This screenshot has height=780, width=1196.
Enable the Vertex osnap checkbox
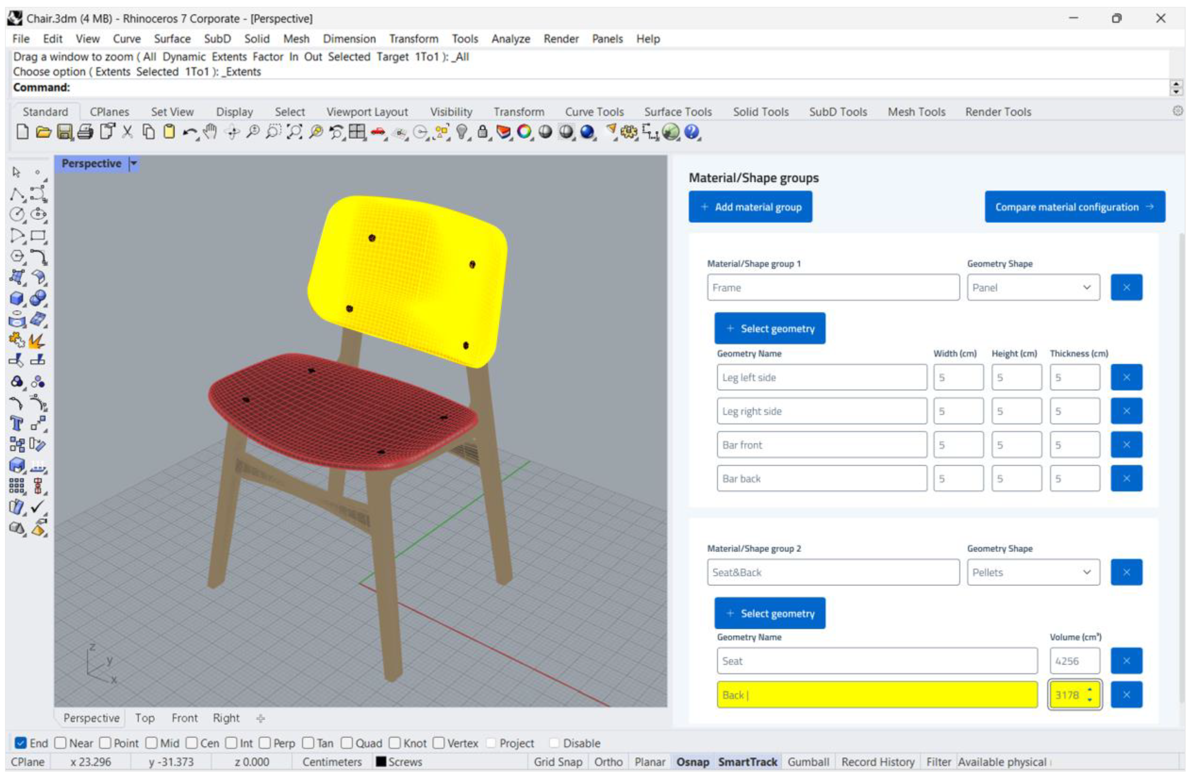(x=439, y=743)
